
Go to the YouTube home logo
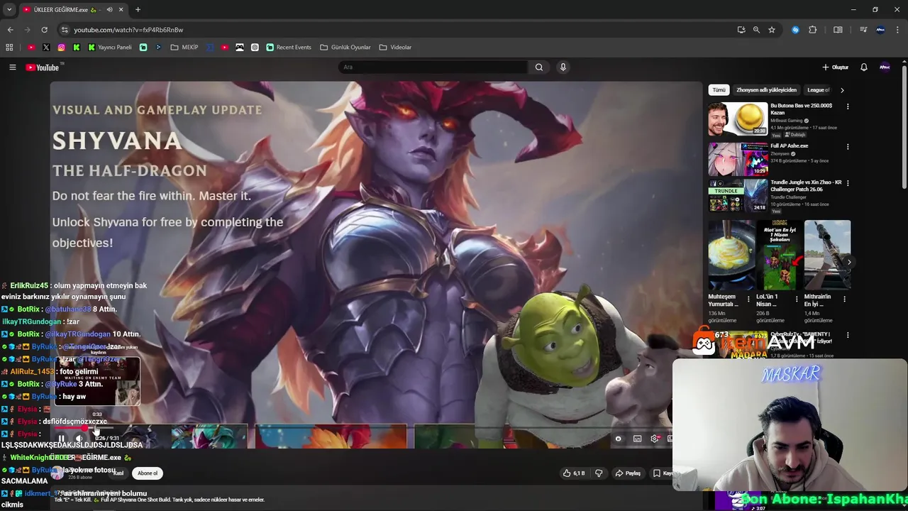pos(43,67)
